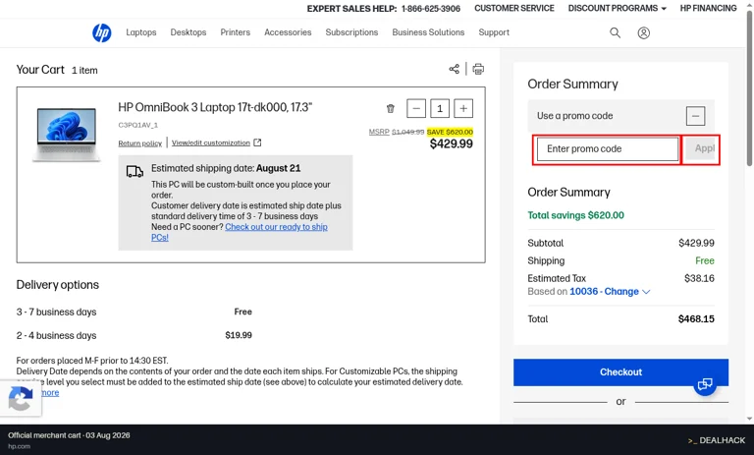This screenshot has height=455, width=754.
Task: Click the reCAPTCHA badge
Action: pos(21,398)
